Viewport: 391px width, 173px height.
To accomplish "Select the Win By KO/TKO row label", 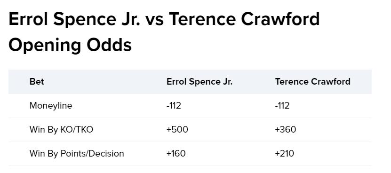I will point(61,130).
